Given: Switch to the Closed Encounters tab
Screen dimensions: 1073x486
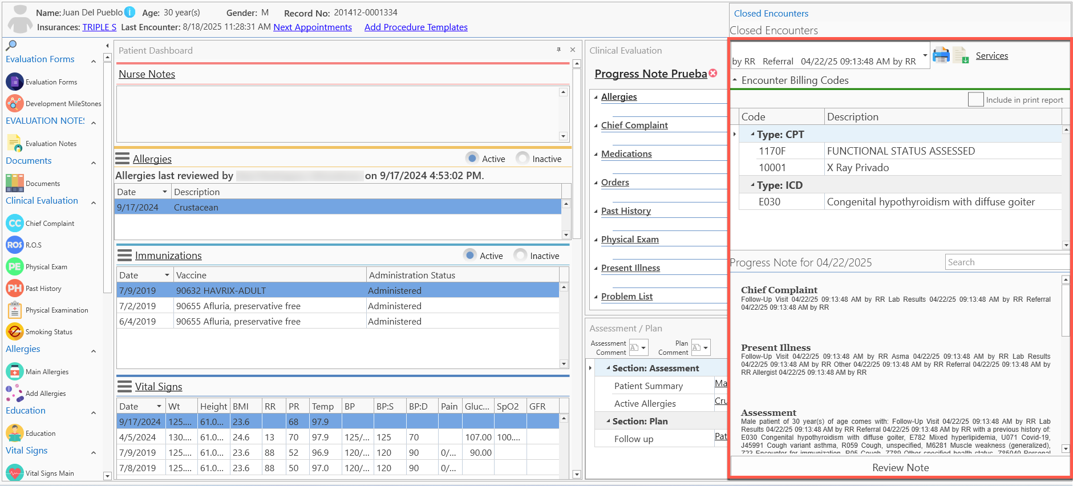Looking at the screenshot, I should coord(771,13).
